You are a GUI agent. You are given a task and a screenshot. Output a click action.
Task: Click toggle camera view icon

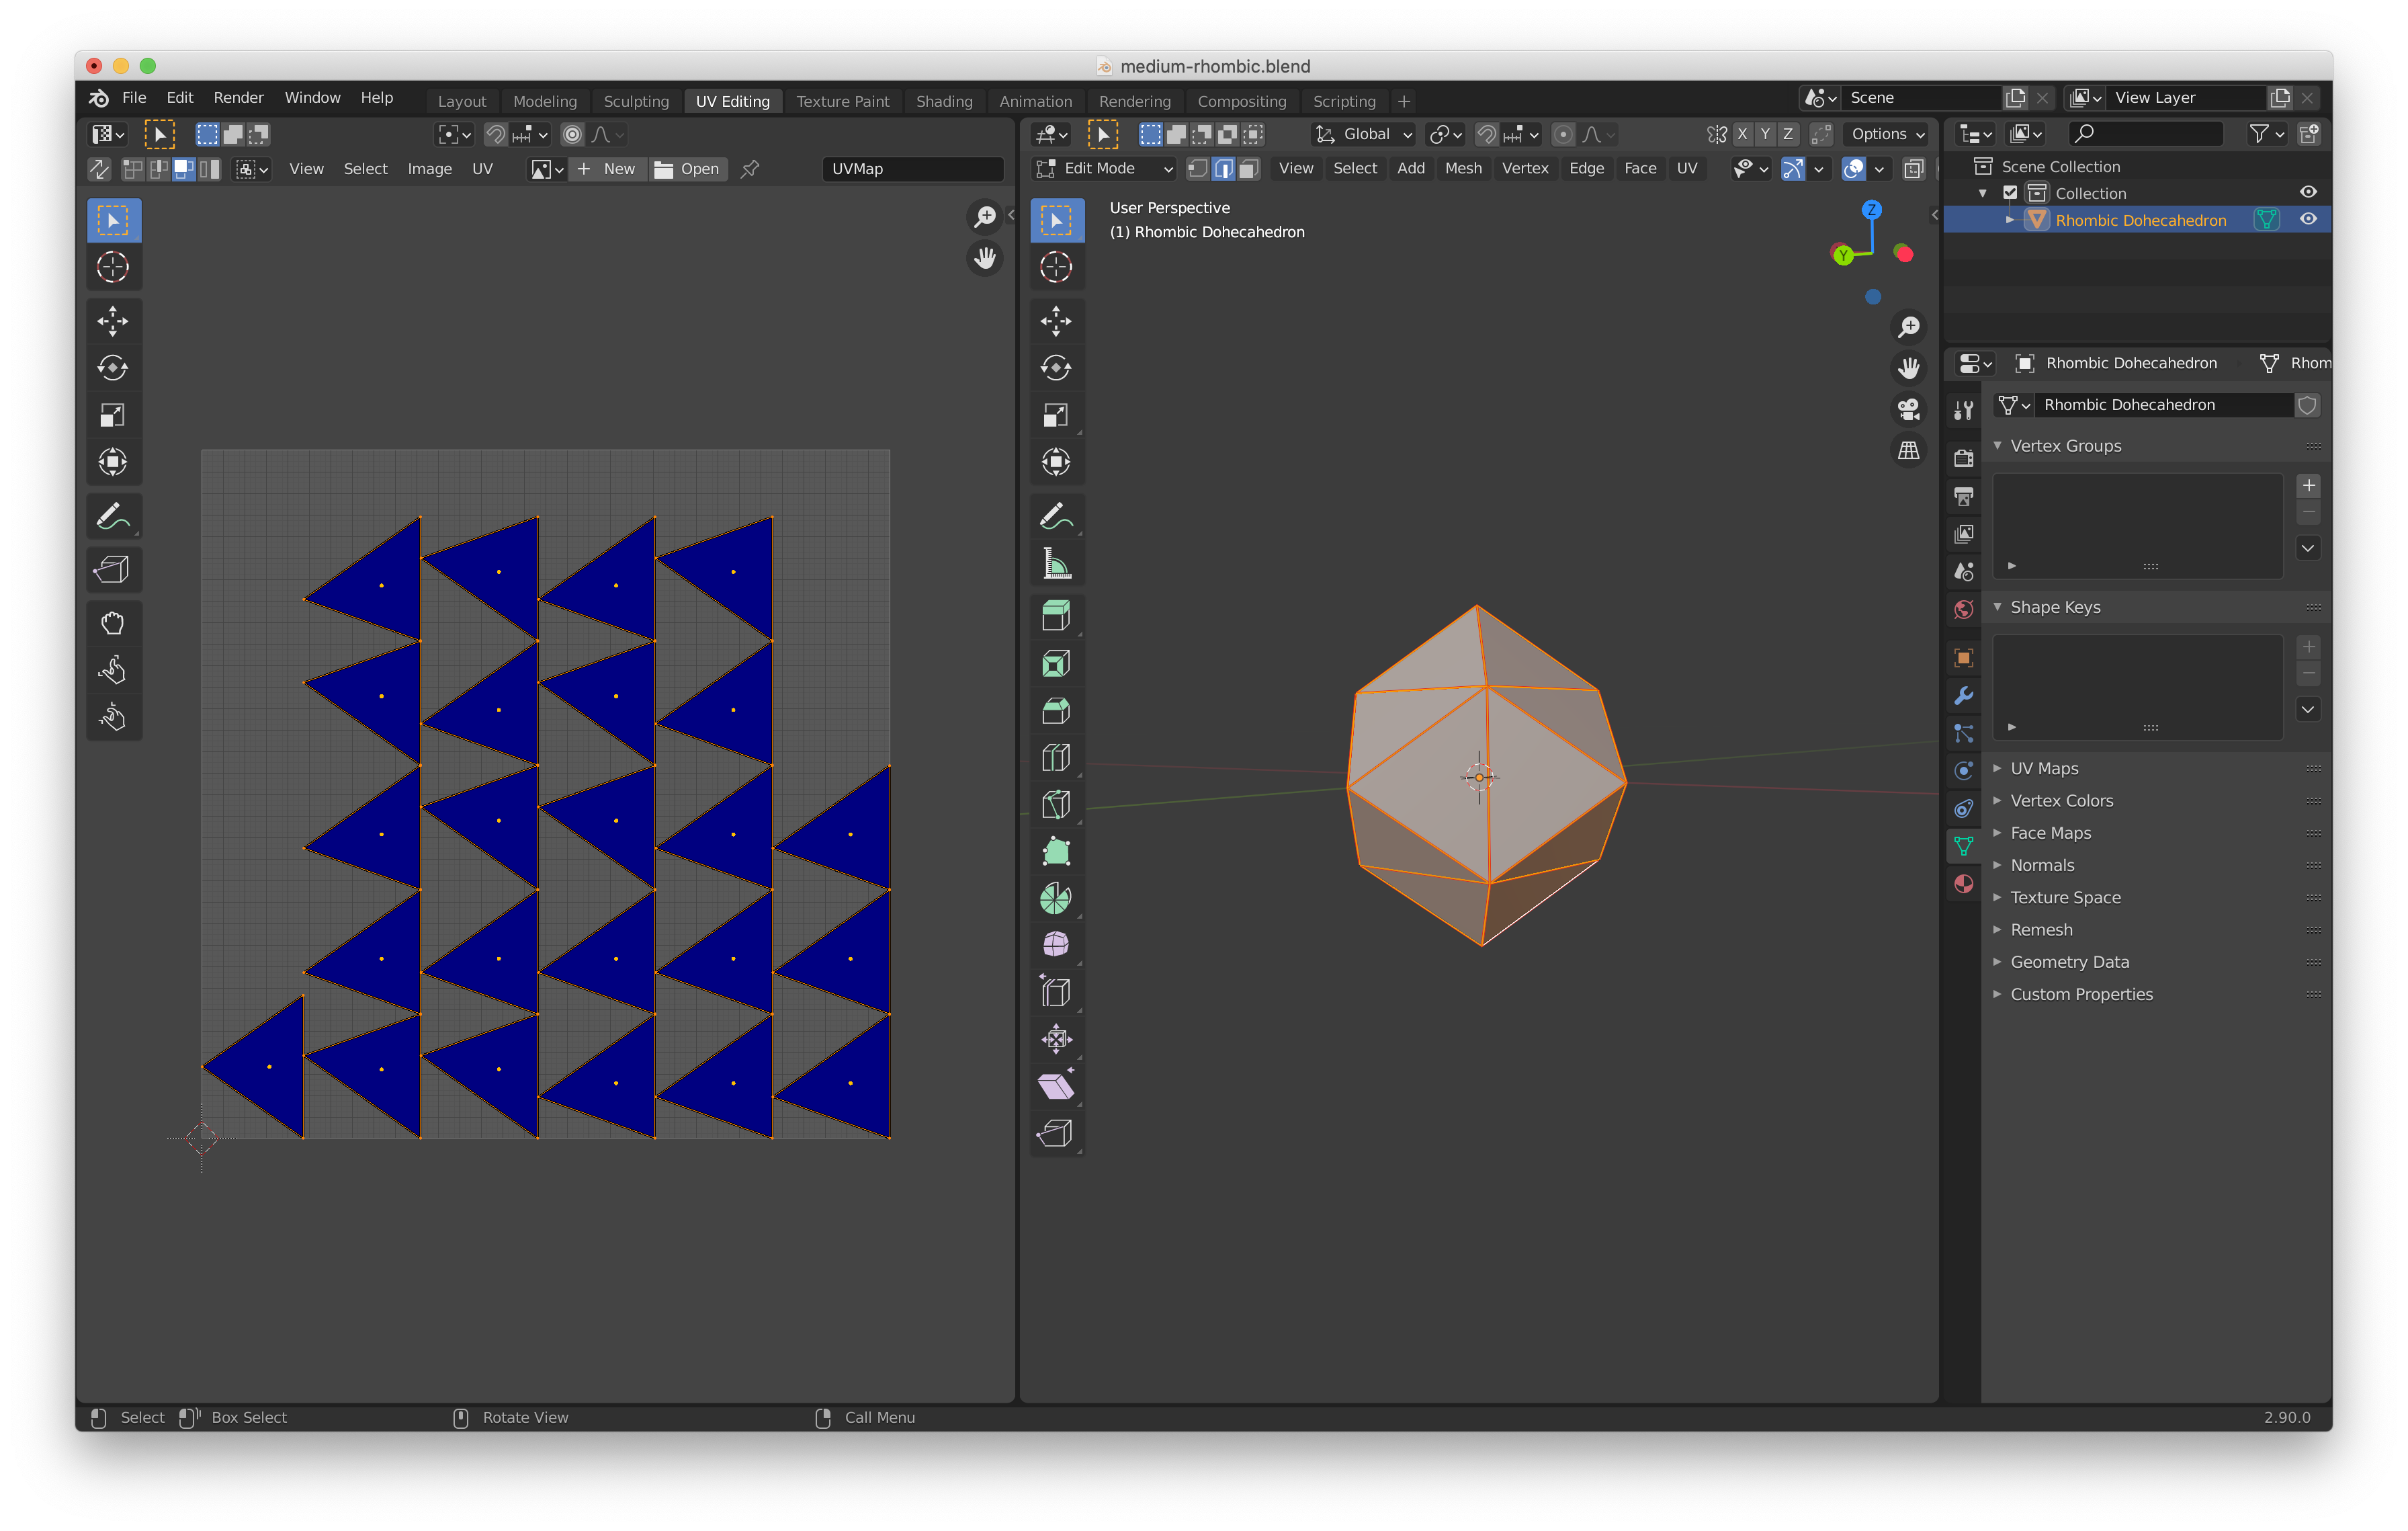click(1908, 409)
